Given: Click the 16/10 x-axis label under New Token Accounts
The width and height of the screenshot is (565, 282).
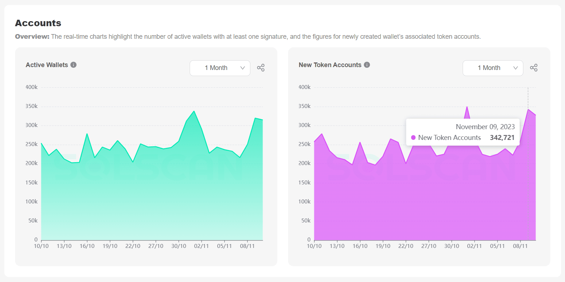Looking at the screenshot, I should pyautogui.click(x=360, y=246).
